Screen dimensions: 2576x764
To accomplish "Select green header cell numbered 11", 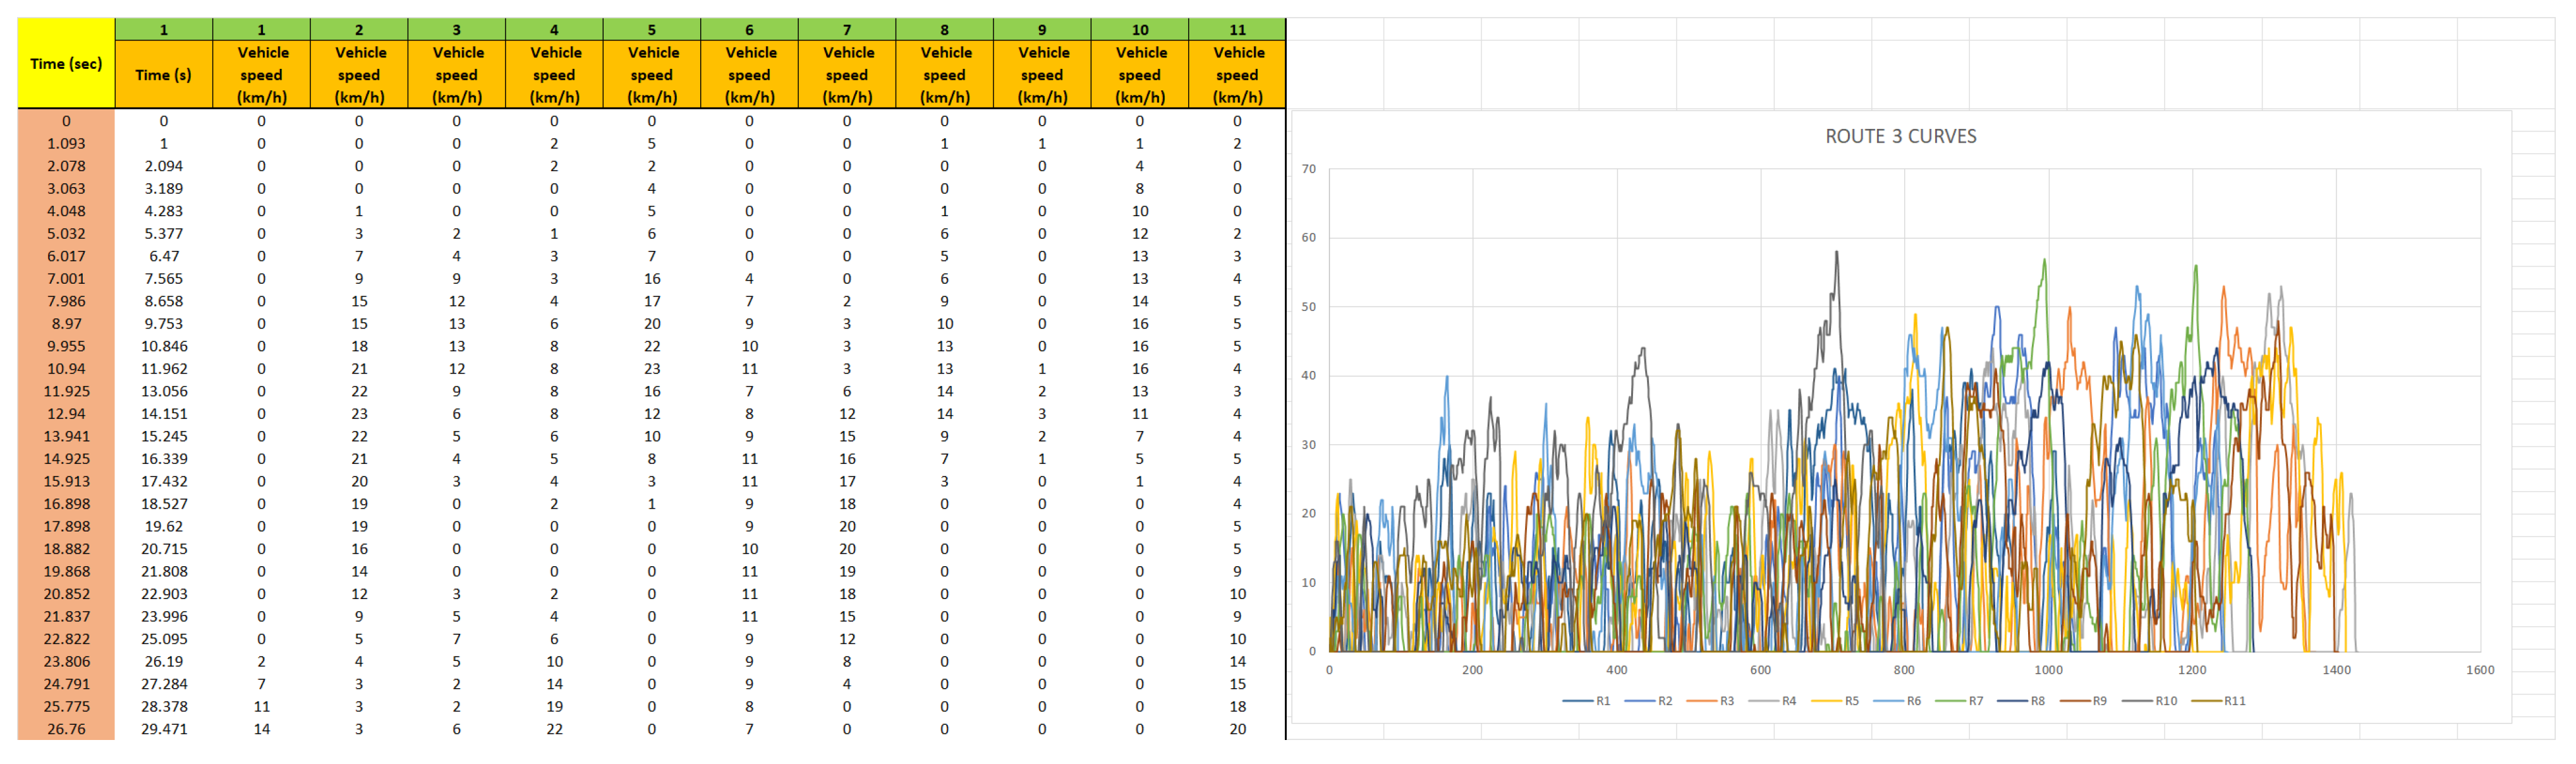I will click(1237, 30).
